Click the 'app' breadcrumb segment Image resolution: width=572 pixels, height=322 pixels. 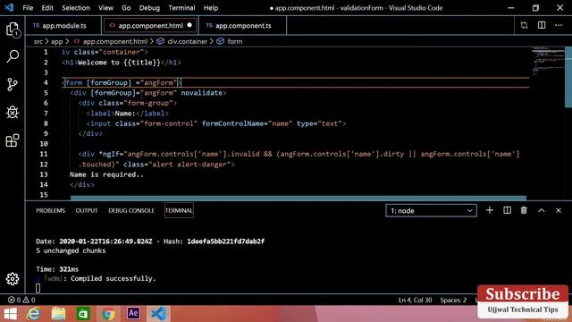click(56, 42)
